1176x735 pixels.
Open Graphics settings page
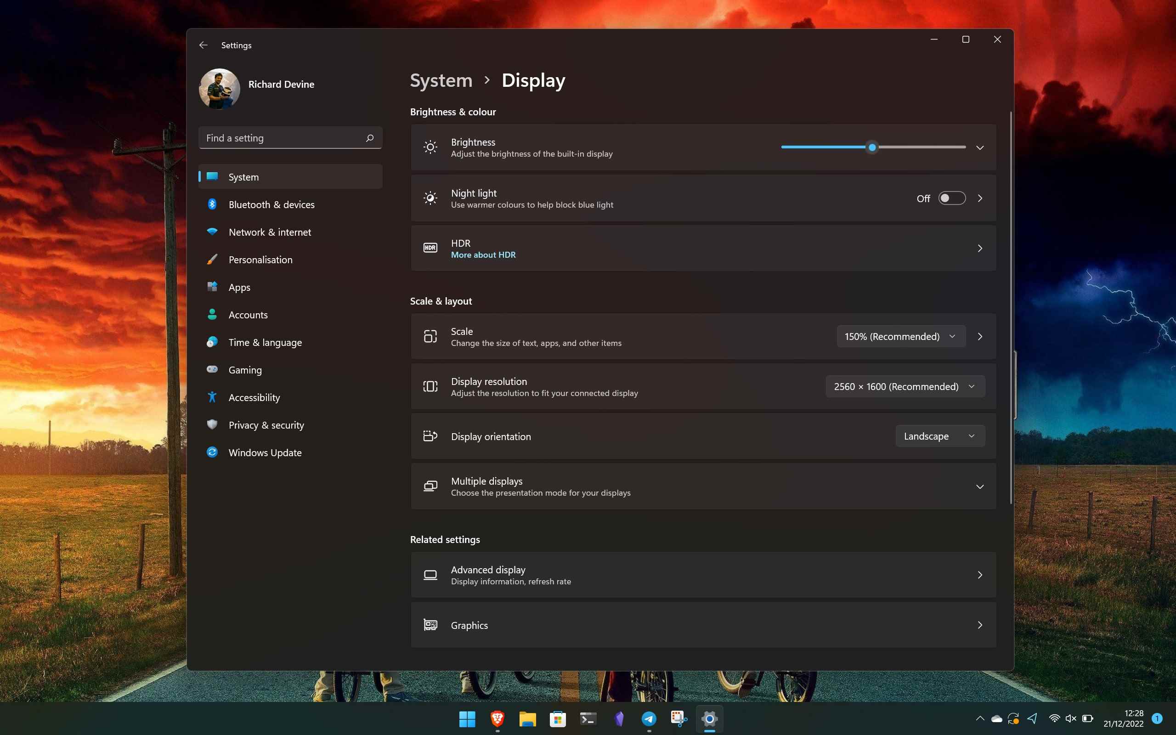[x=703, y=625]
